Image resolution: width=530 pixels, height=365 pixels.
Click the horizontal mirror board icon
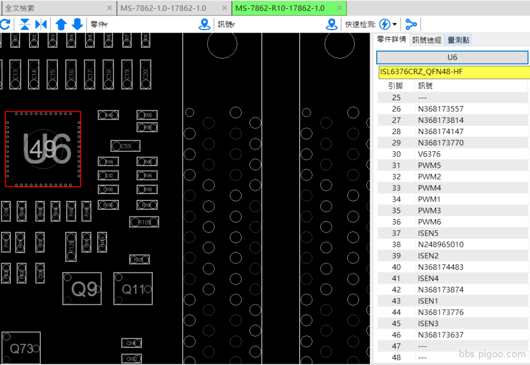point(41,24)
